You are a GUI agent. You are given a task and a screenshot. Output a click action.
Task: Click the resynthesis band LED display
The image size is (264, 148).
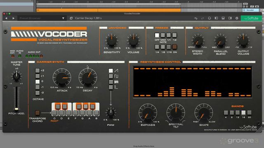click(x=193, y=82)
